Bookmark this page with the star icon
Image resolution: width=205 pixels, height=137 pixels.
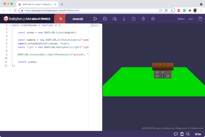172,11
